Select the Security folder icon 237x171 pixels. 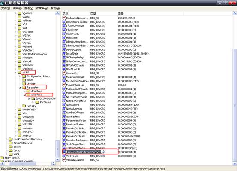24,106
